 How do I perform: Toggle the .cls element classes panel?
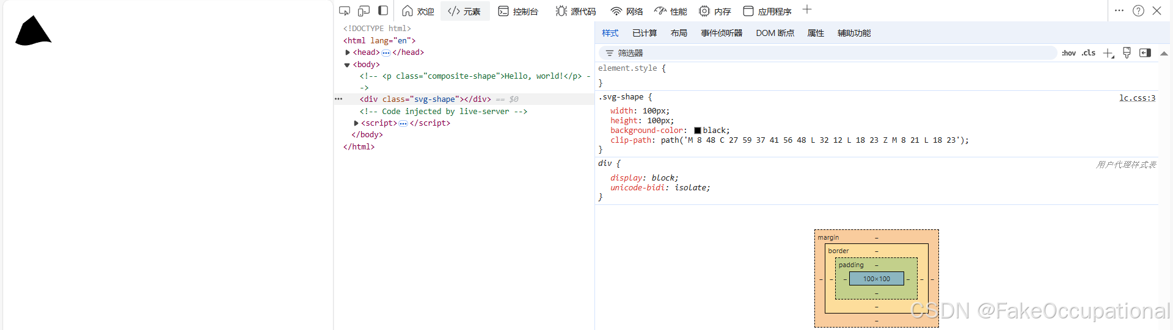coord(1089,53)
